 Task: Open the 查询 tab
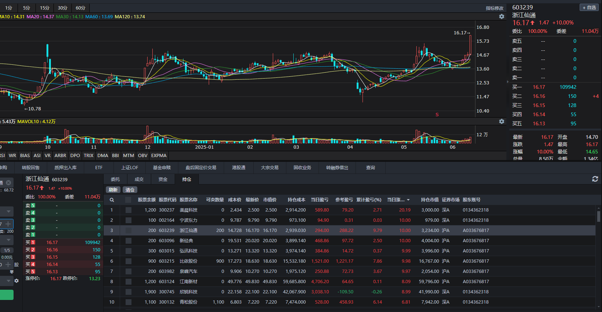(371, 168)
